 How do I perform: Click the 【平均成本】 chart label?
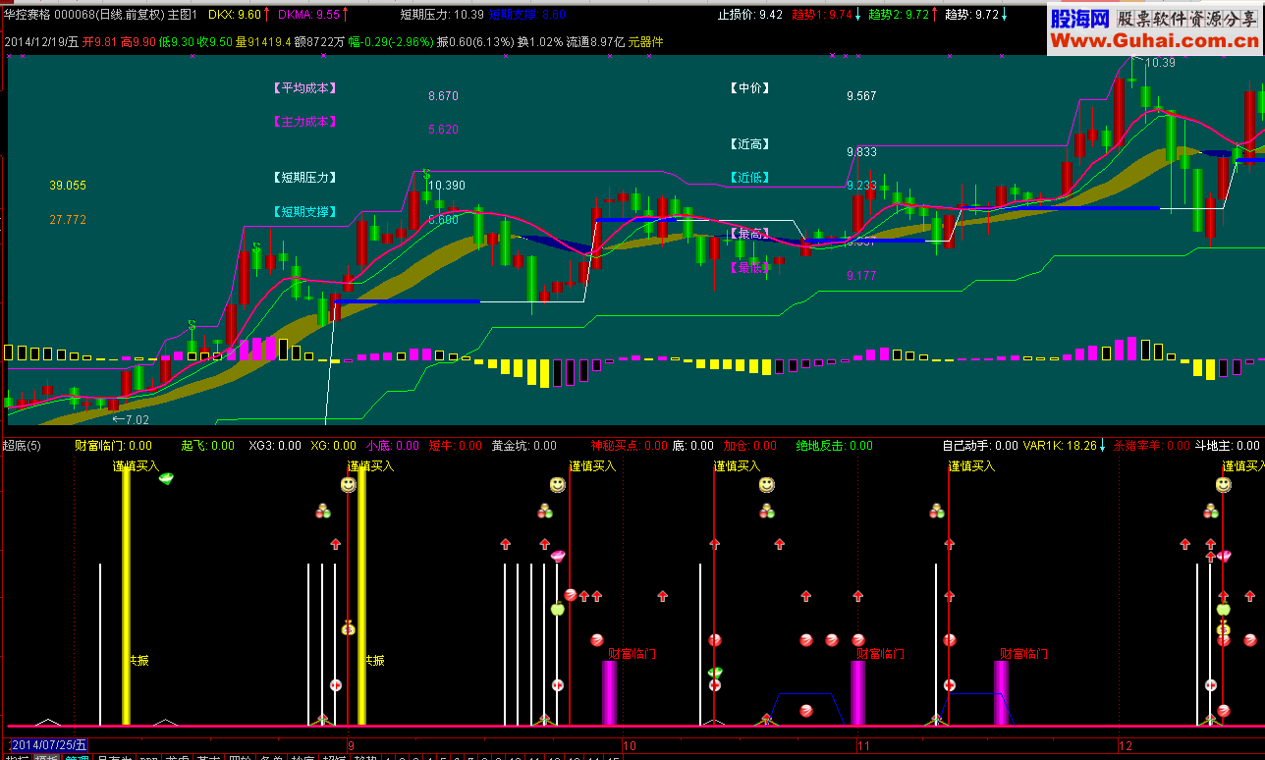(304, 87)
